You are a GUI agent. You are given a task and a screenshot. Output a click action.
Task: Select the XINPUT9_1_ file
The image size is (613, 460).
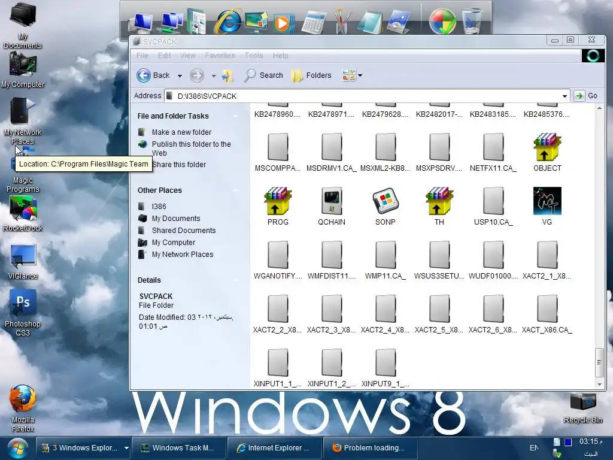tap(385, 368)
